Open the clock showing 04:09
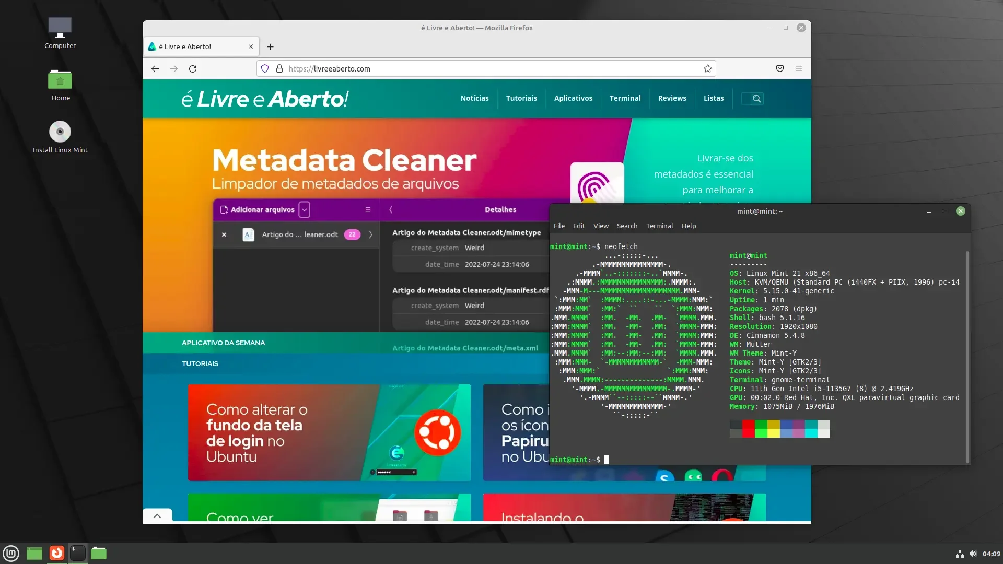Screen dimensions: 1003x564 coord(991,554)
